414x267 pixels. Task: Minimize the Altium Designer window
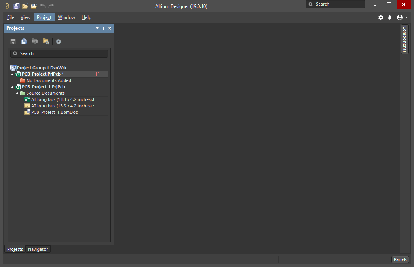tap(375, 4)
